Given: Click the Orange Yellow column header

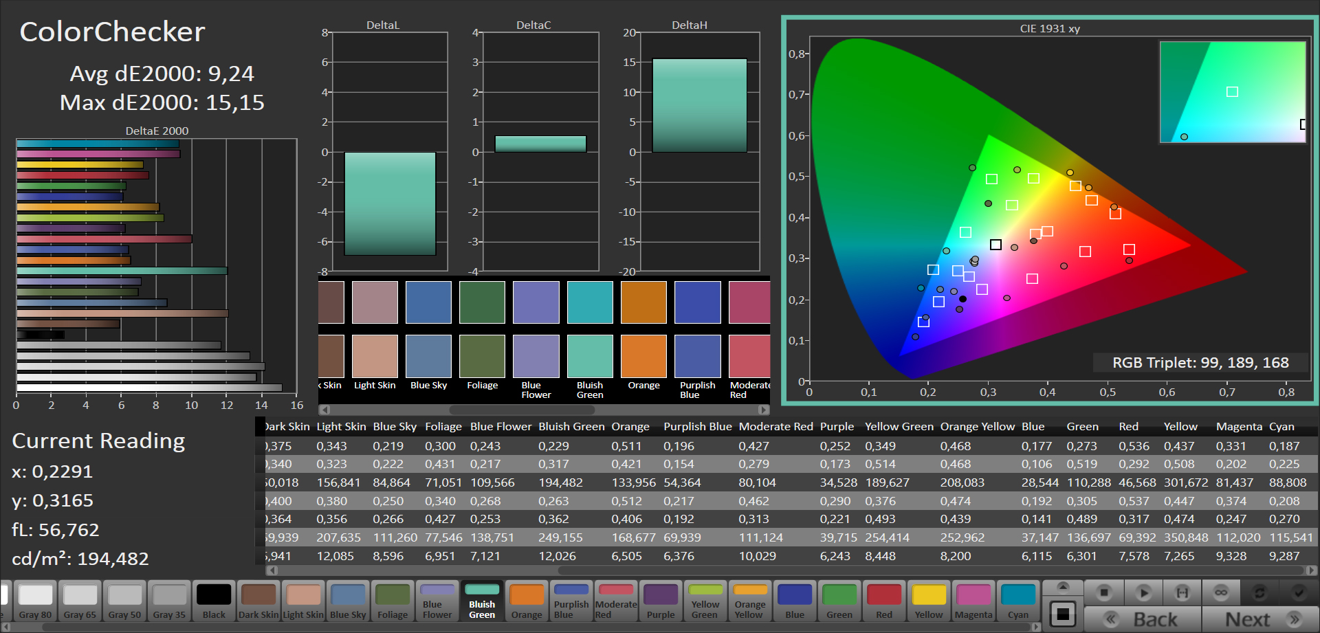Looking at the screenshot, I should point(977,426).
